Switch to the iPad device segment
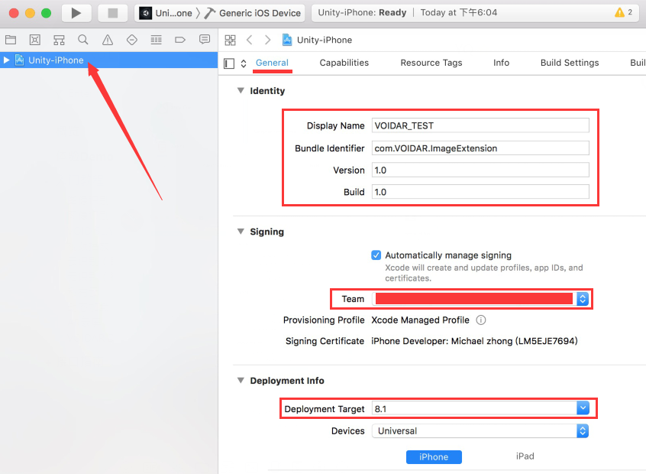This screenshot has width=646, height=474. pos(525,456)
